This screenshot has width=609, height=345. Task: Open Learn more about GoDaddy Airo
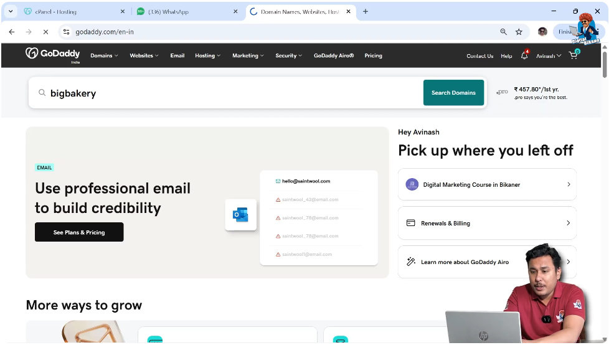[487, 262]
